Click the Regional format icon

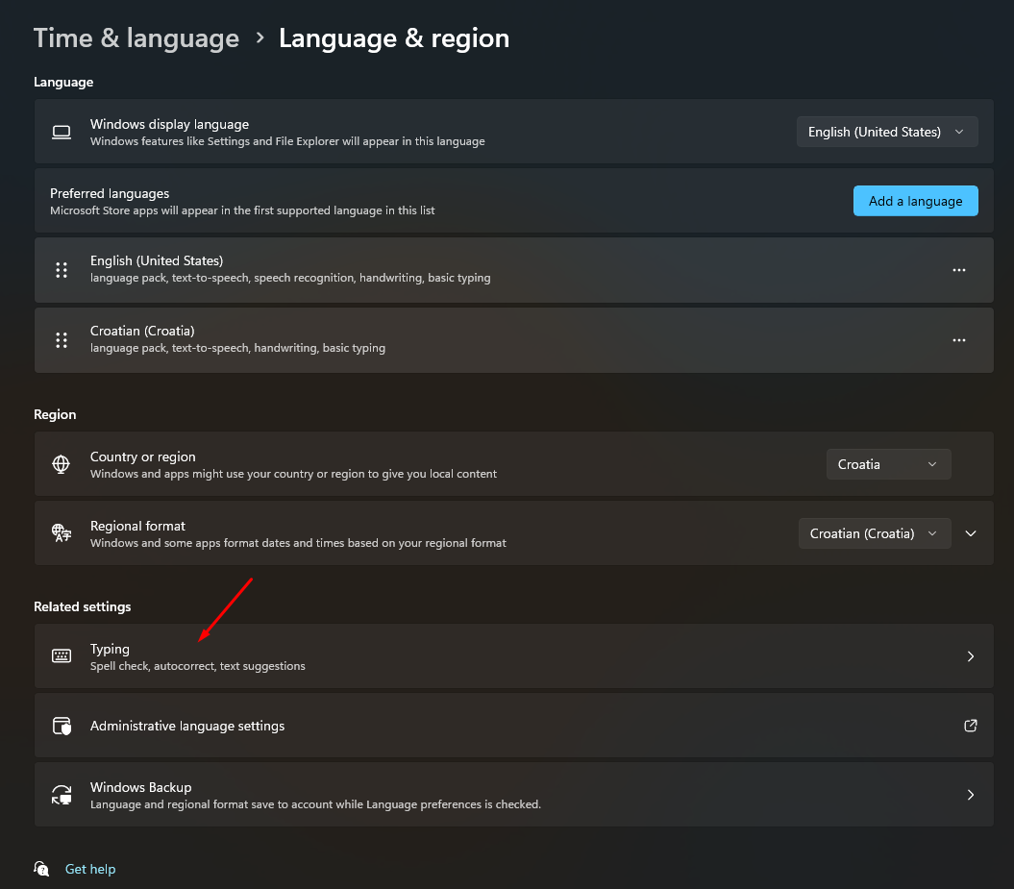(62, 533)
